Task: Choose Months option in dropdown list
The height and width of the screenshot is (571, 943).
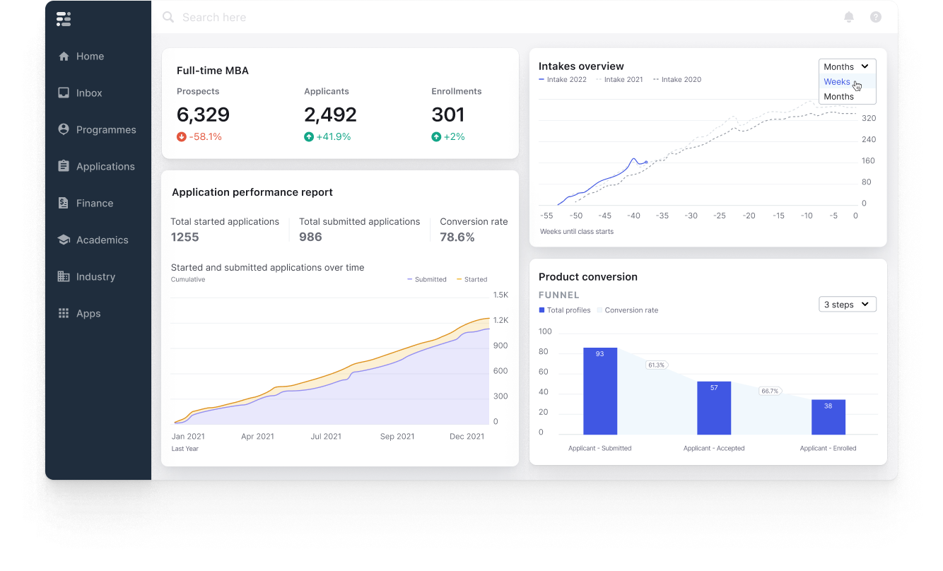Action: (x=838, y=97)
